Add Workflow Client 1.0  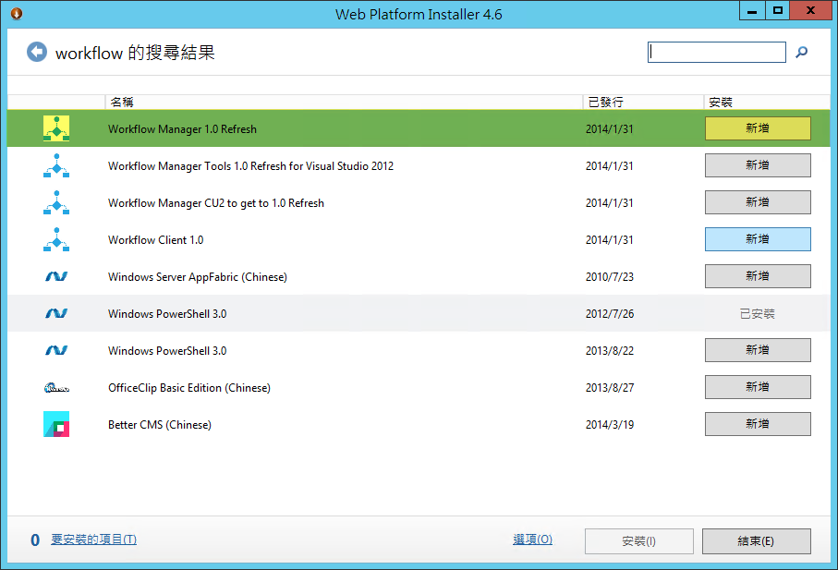[x=758, y=238]
